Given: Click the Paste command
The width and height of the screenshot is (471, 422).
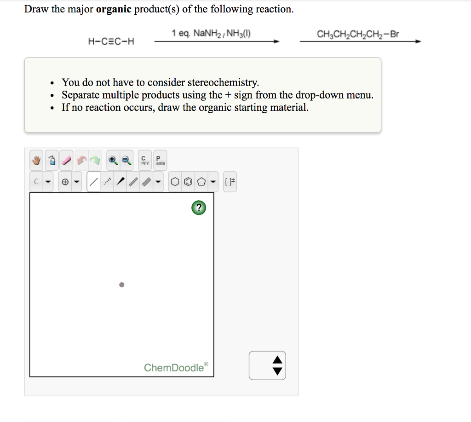Looking at the screenshot, I should tap(160, 160).
